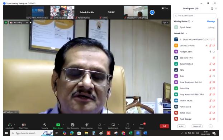The width and height of the screenshot is (223, 140).
Task: Open the Apps icon
Action: tap(100, 125)
